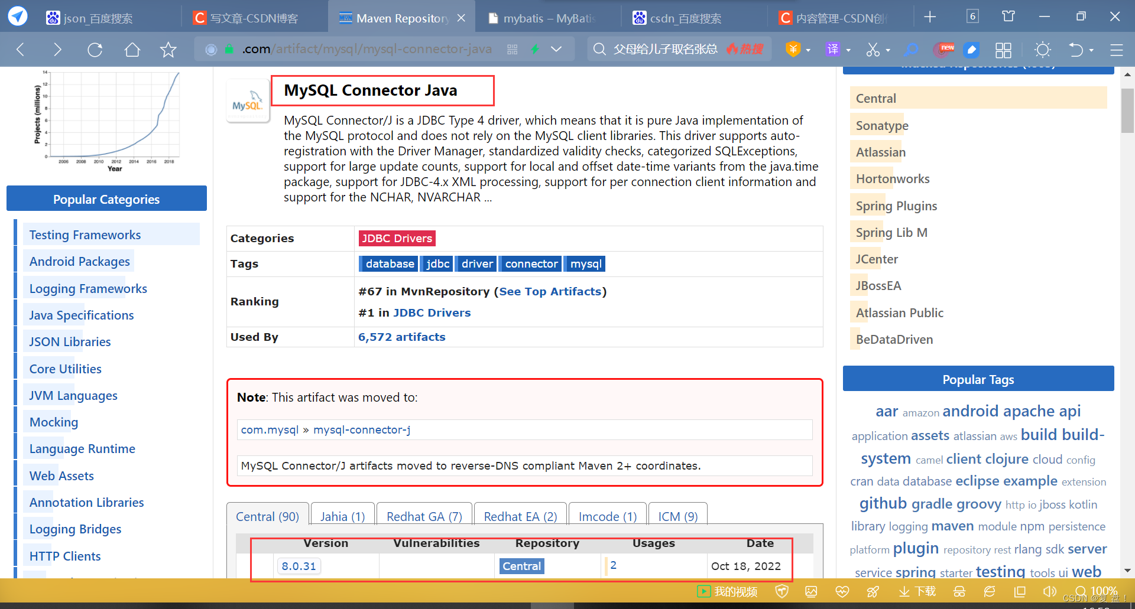Image resolution: width=1135 pixels, height=609 pixels.
Task: Open the four-square extensions grid
Action: 1003,50
